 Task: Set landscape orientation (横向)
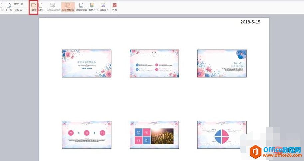tap(34, 7)
